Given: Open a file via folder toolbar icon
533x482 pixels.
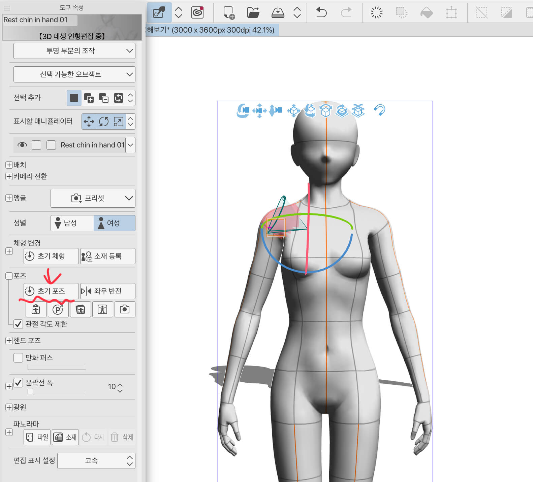Looking at the screenshot, I should click(253, 13).
